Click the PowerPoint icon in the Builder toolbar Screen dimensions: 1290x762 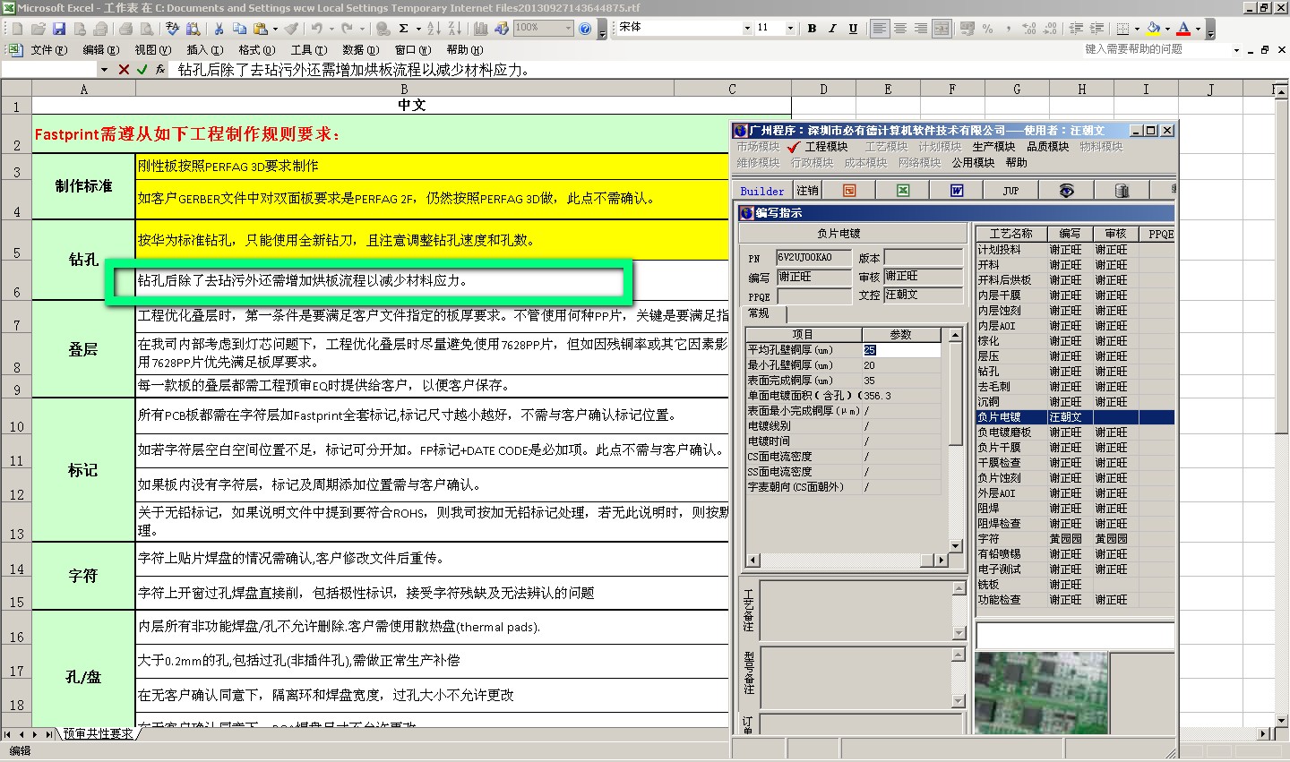[x=849, y=190]
